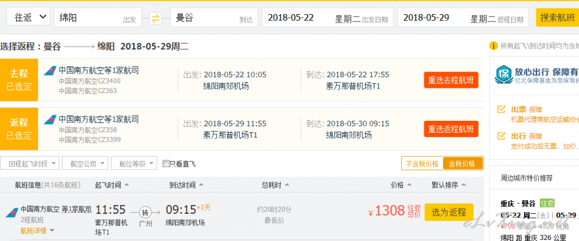
Task: Sort flights by 起飞时间 column
Action: point(112,185)
